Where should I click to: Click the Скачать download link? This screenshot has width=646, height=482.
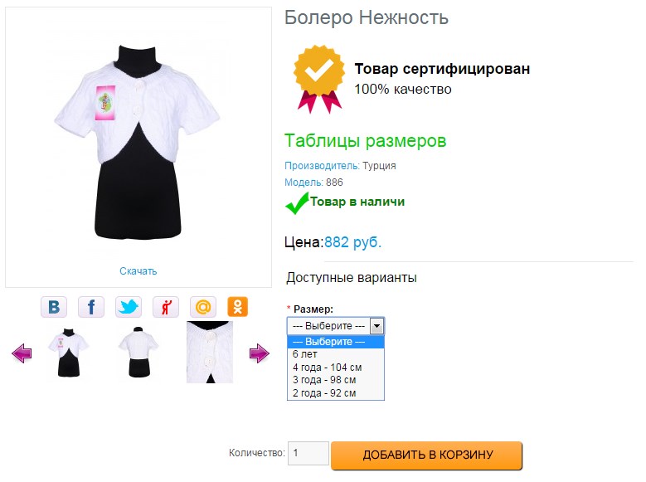(138, 271)
